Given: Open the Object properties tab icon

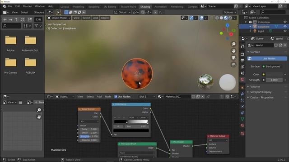Looking at the screenshot, I should tap(242, 88).
